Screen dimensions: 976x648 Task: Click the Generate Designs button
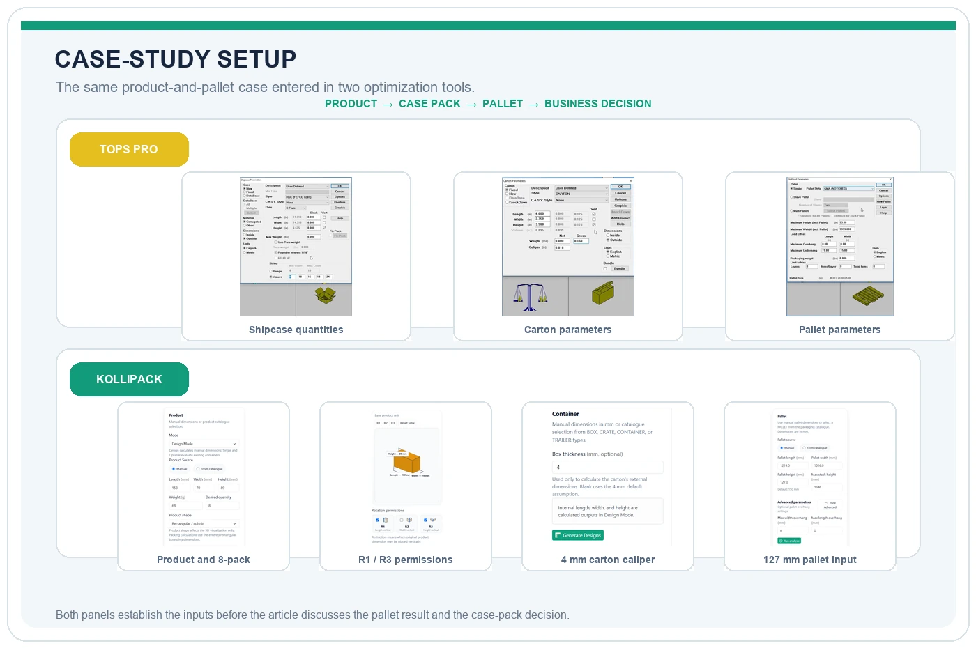click(x=579, y=535)
